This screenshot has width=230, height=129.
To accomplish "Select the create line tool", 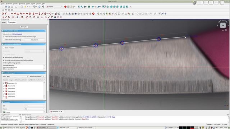I will [6, 17].
